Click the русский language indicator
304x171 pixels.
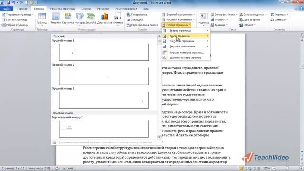point(67,168)
